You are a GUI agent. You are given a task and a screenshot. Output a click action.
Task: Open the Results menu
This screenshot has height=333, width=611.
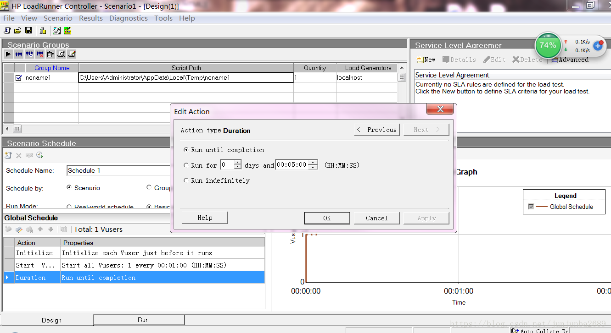click(91, 18)
